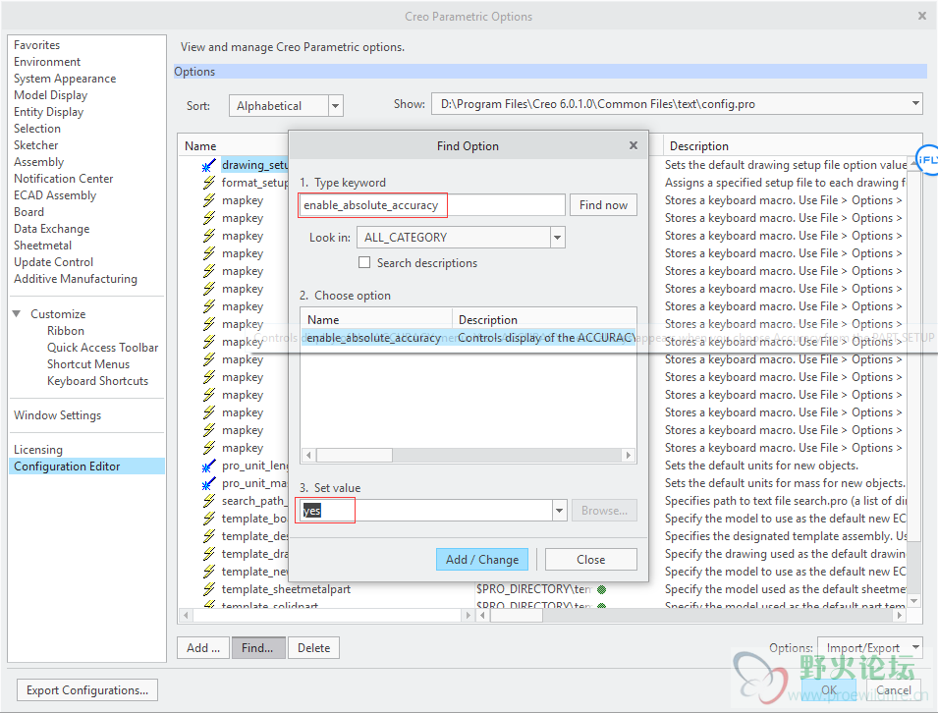Select Shortcut Menus under Customize
Viewport: 938px width, 713px height.
pos(88,364)
